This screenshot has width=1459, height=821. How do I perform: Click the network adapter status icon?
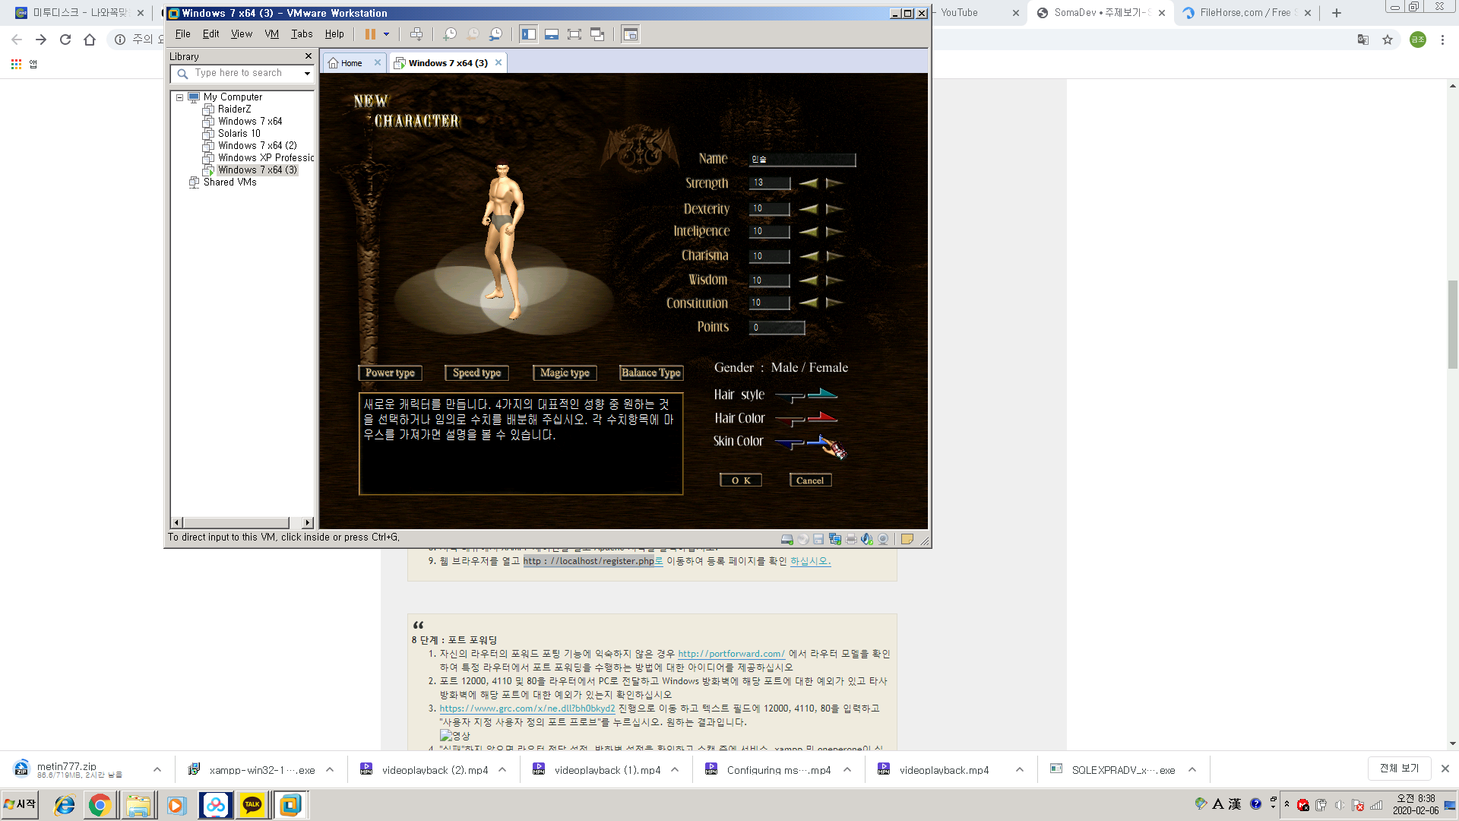[834, 539]
